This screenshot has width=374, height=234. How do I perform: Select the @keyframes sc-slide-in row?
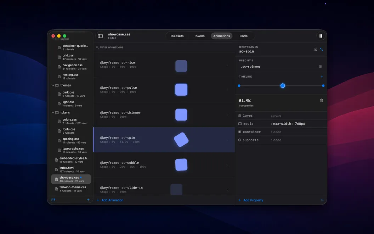point(164,186)
